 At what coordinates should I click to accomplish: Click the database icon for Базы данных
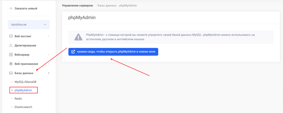11,73
